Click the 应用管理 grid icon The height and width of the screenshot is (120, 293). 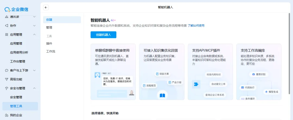coord(7,35)
